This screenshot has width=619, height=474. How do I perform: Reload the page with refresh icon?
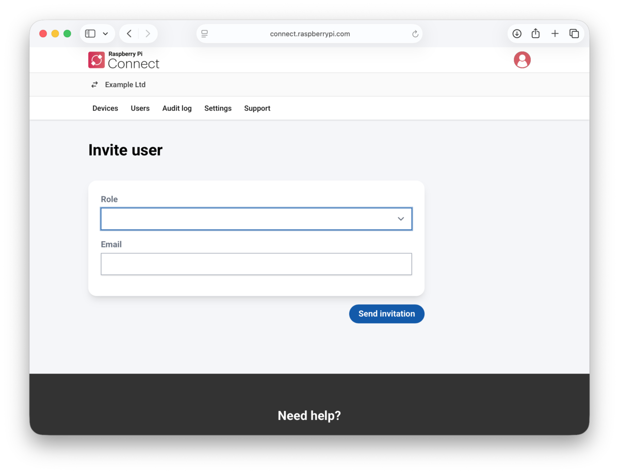(x=415, y=34)
